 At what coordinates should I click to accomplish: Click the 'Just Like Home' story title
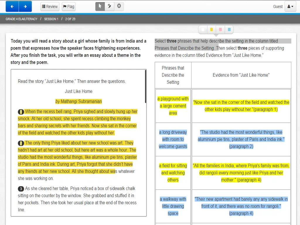click(x=79, y=91)
